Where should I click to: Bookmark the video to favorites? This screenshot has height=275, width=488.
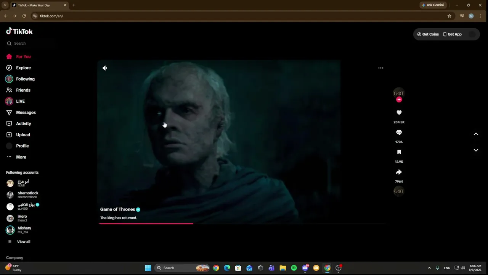[x=399, y=152]
